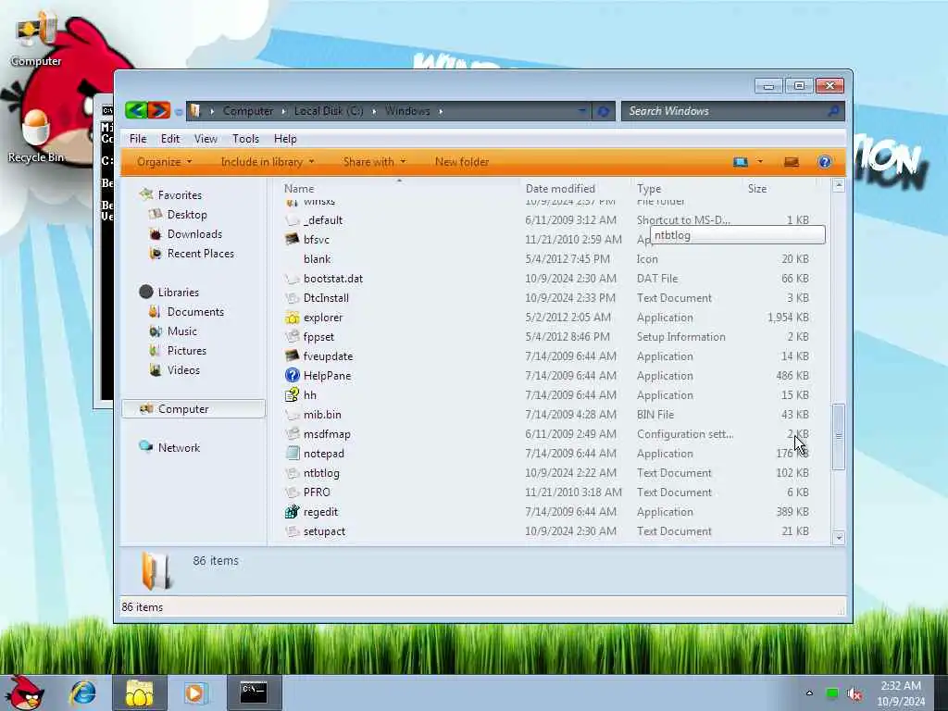Click the scroll up arrow of file list
The image size is (948, 711).
click(x=838, y=185)
